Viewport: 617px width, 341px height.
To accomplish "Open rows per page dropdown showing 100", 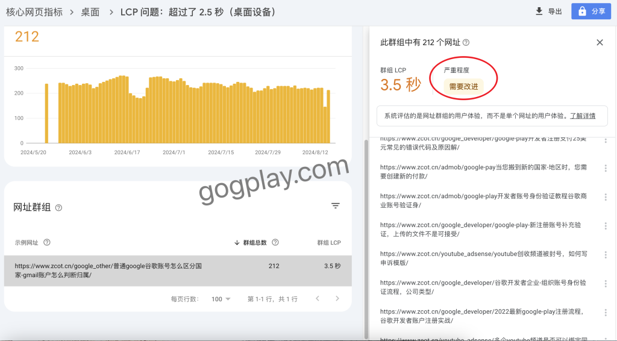I will (x=221, y=299).
